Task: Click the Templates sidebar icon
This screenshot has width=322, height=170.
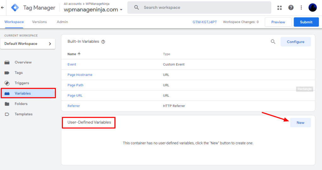Action: (x=7, y=114)
